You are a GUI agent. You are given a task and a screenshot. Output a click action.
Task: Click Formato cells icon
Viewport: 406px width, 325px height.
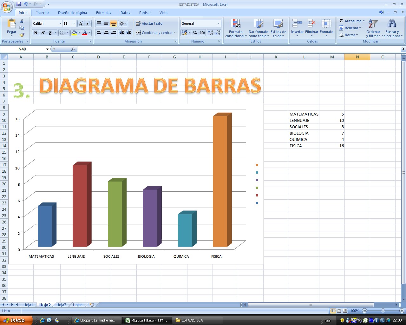coord(326,24)
